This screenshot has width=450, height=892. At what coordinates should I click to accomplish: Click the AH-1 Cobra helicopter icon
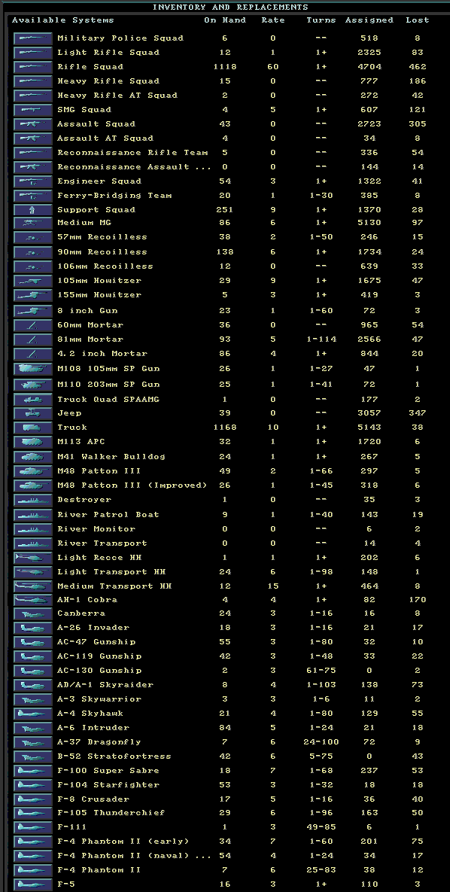click(x=33, y=600)
